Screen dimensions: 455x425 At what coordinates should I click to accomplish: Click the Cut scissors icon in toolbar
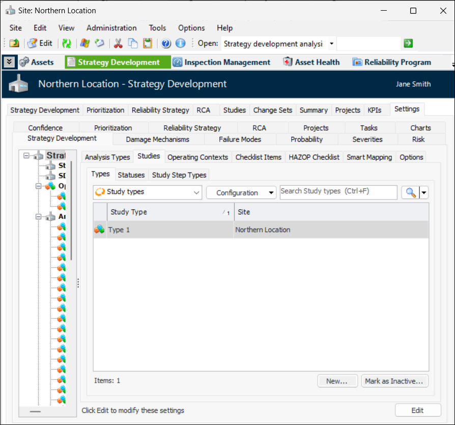[x=118, y=44]
